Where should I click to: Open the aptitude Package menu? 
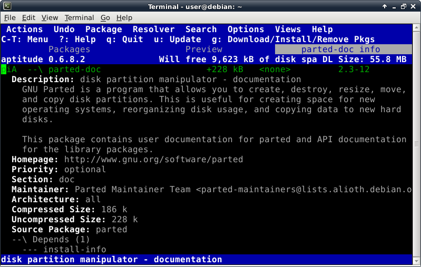click(x=103, y=29)
